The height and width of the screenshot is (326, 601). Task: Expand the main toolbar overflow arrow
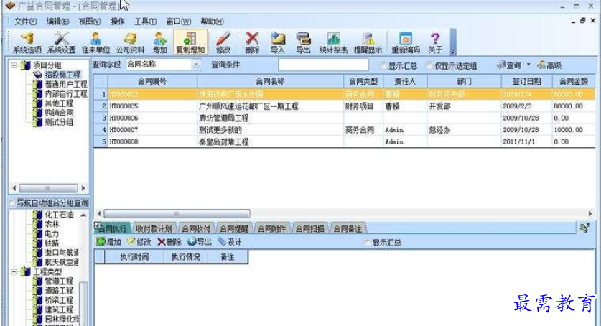(453, 52)
